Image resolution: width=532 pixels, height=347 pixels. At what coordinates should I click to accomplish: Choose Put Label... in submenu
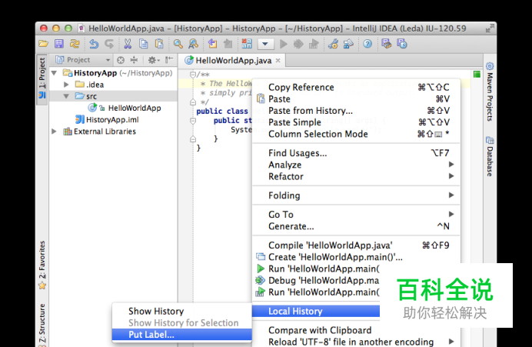[x=182, y=335]
